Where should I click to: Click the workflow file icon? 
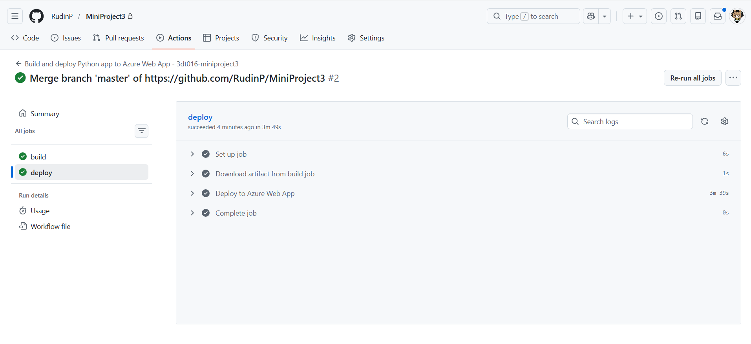[x=23, y=226]
